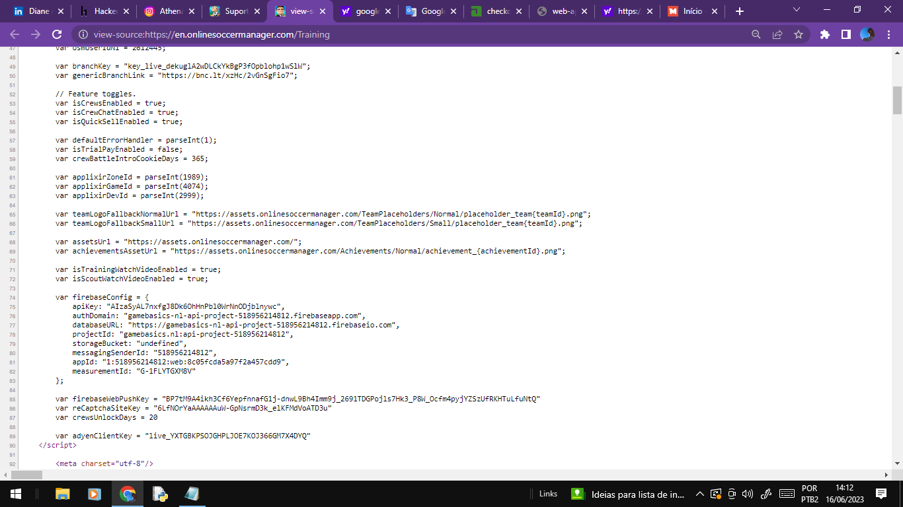This screenshot has width=903, height=507.
Task: Click the firebaseConfig apiKey value
Action: (x=194, y=306)
